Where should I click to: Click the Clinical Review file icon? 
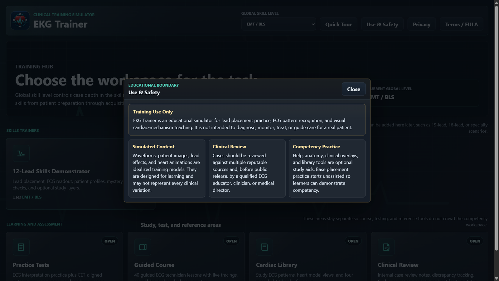point(386,247)
